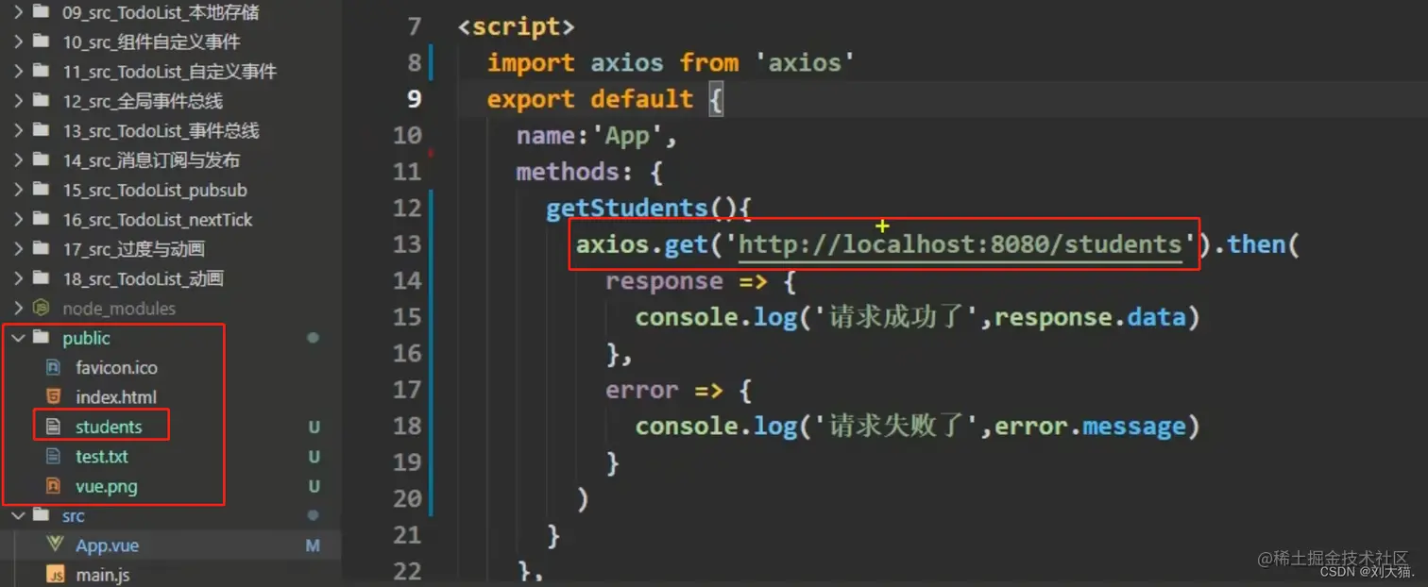Click the folder icon of 15_src_TodoList_pubsub
This screenshot has height=587, width=1428.
41,190
